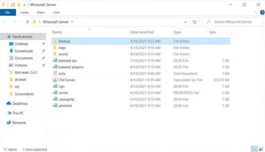The height and width of the screenshot is (152, 265).
Task: Click the Forward navigation arrow
Action: (x=14, y=22)
